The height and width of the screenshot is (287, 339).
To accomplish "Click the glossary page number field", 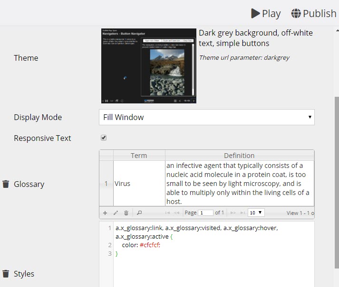I will (x=205, y=213).
